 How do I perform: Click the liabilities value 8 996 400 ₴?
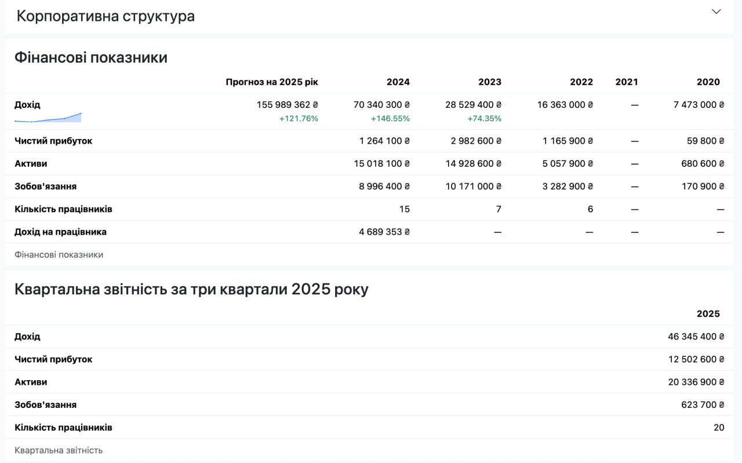[385, 187]
